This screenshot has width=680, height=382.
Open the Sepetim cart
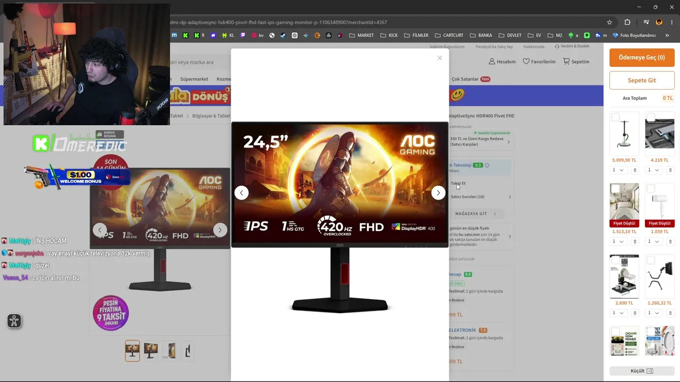pyautogui.click(x=576, y=62)
